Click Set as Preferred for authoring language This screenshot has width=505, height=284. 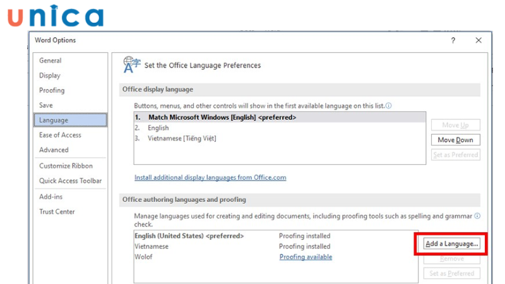[451, 273]
